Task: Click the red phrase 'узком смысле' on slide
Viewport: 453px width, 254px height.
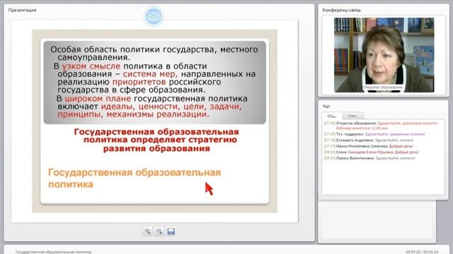Action: point(91,66)
